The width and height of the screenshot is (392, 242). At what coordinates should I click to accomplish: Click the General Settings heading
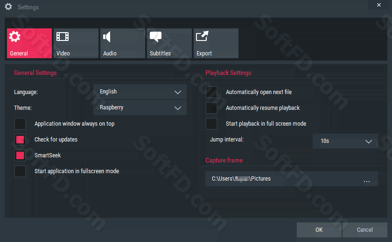coord(35,73)
